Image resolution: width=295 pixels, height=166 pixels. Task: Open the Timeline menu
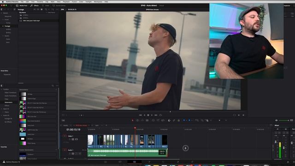(40, 2)
